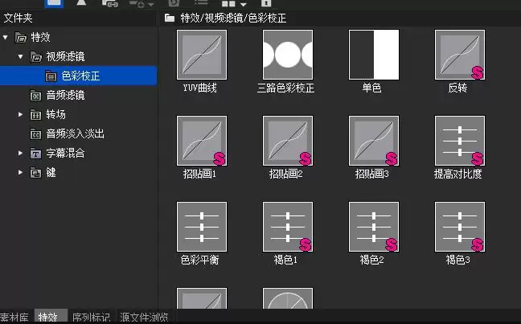Pick the 褐色2 preset effect
This screenshot has width=521, height=324.
(x=374, y=227)
